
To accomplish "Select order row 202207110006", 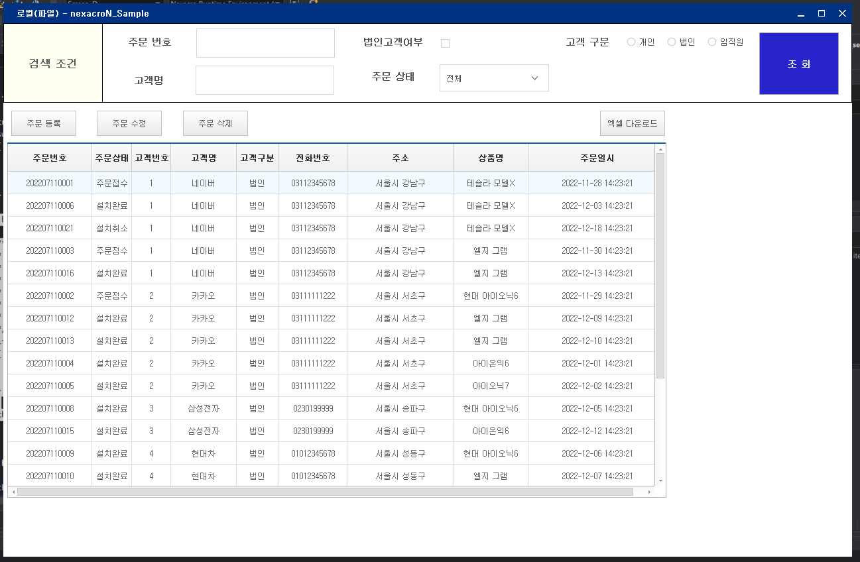I will click(331, 205).
